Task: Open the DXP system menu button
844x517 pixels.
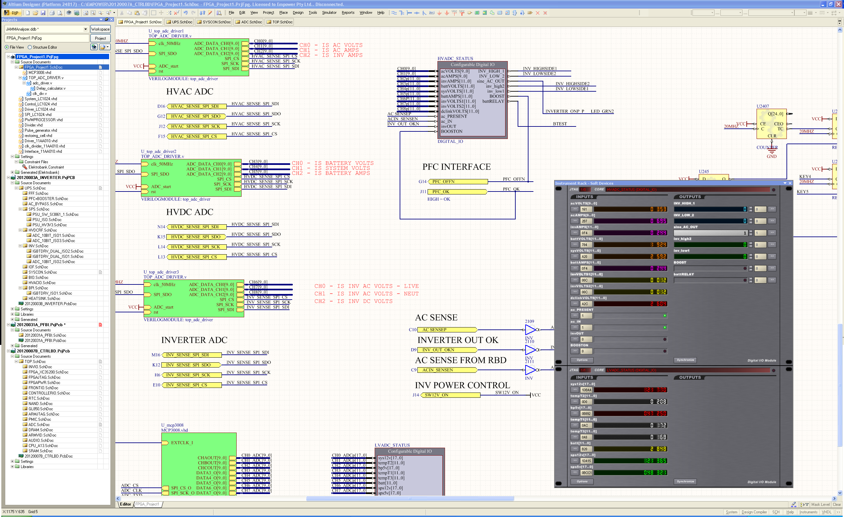Action: pyautogui.click(x=11, y=13)
